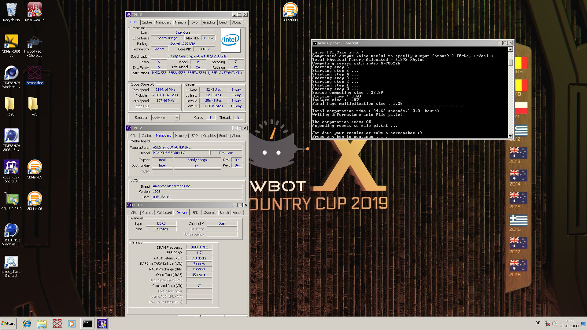The image size is (587, 330).
Task: Open the Recycle Bin desktop icon
Action: coord(11,12)
